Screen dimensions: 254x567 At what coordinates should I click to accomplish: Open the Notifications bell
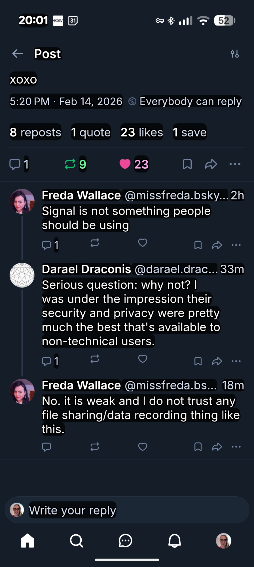pos(175,541)
